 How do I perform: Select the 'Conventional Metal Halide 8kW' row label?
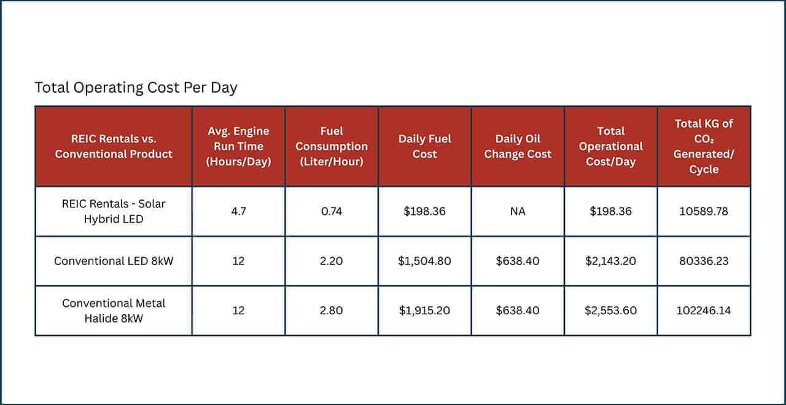[x=114, y=310]
